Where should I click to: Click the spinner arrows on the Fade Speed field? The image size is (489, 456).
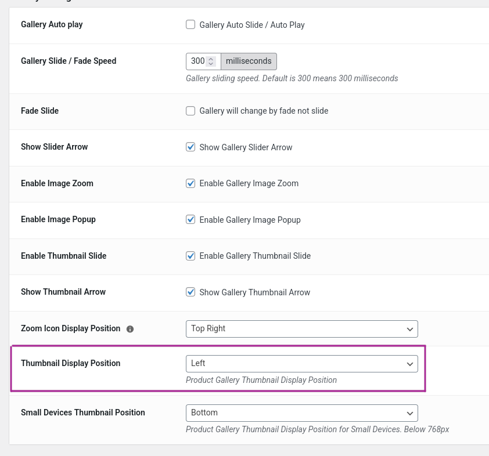point(211,61)
